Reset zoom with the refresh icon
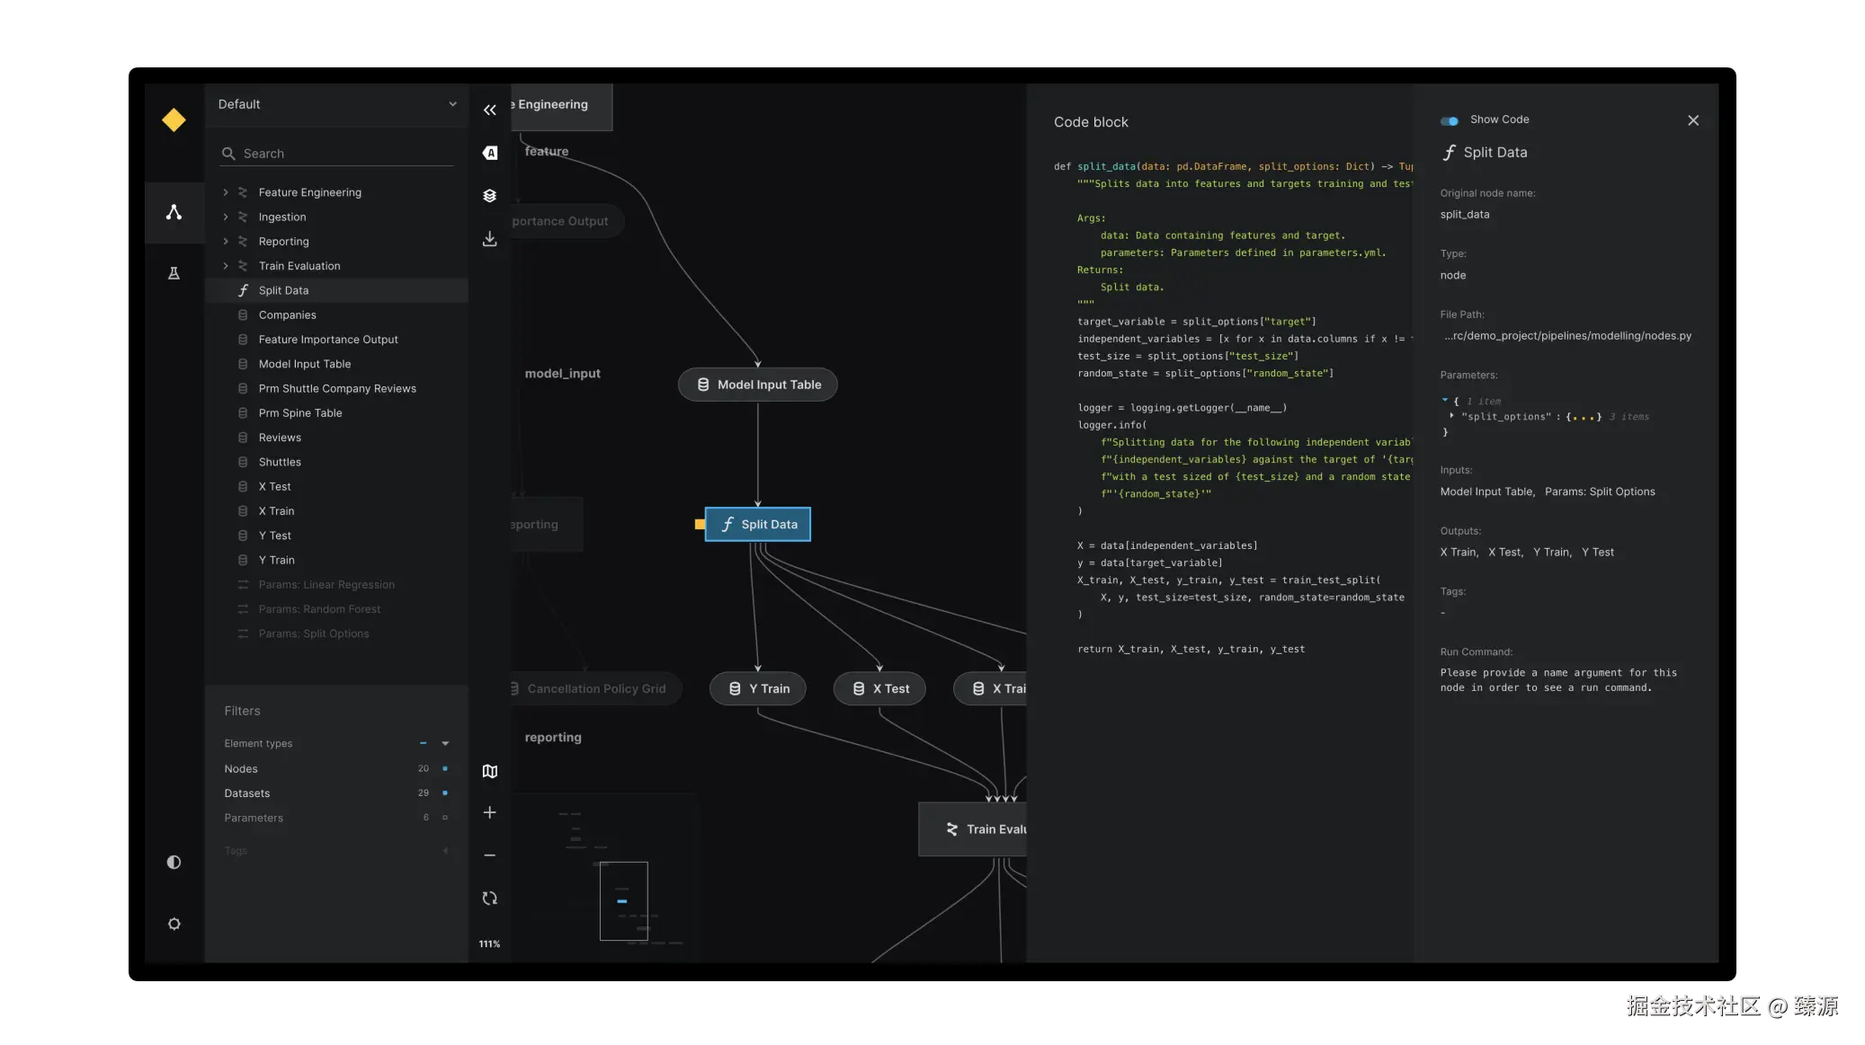This screenshot has width=1865, height=1045. point(489,899)
